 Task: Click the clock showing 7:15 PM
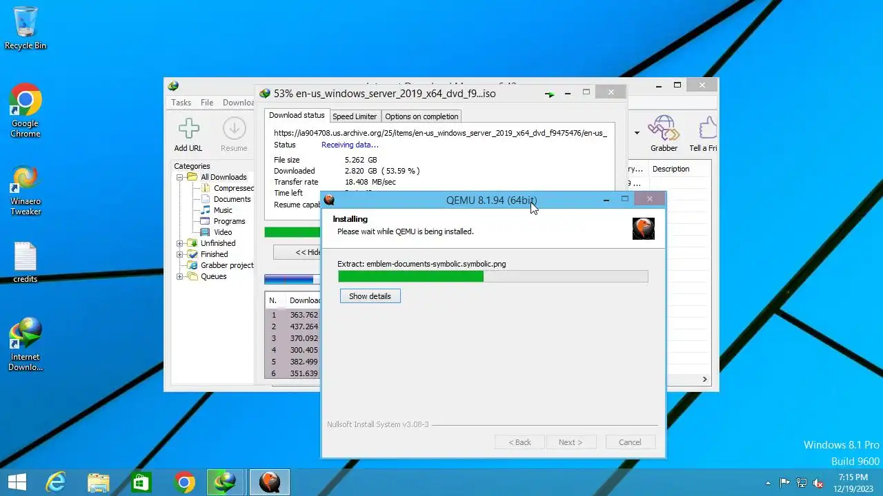click(x=853, y=477)
